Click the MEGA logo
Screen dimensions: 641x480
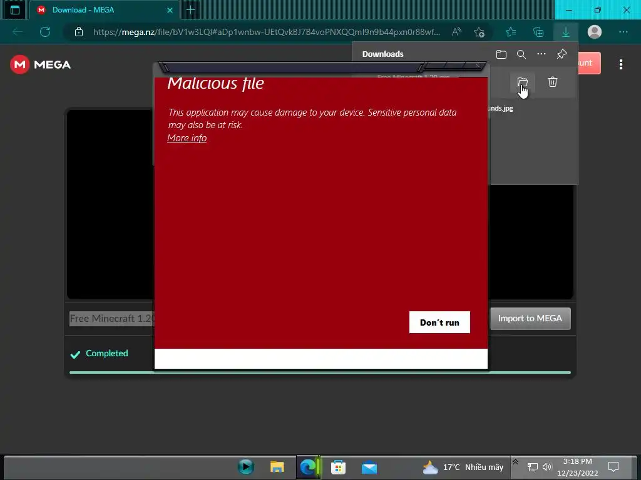point(40,64)
